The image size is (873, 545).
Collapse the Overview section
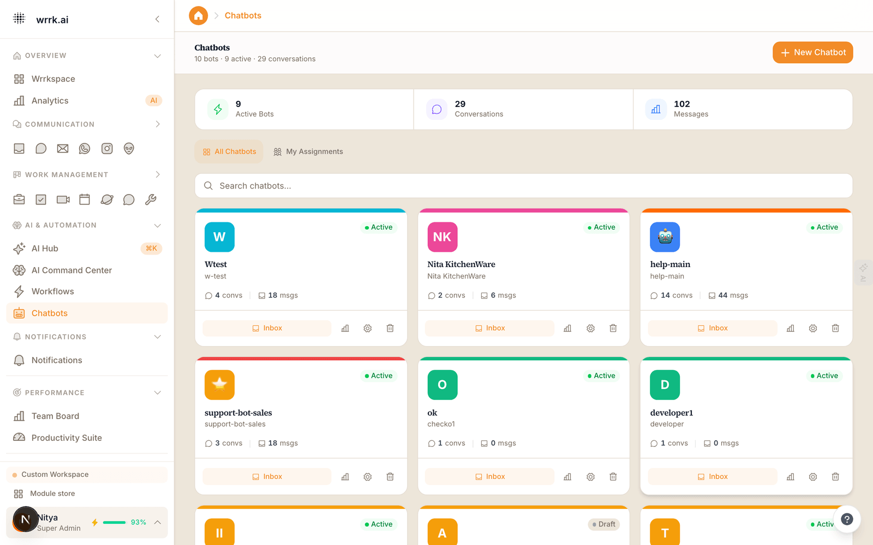[157, 56]
